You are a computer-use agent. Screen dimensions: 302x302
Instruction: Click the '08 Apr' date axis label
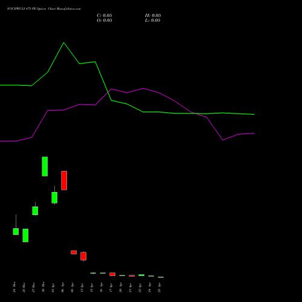tap(72, 287)
